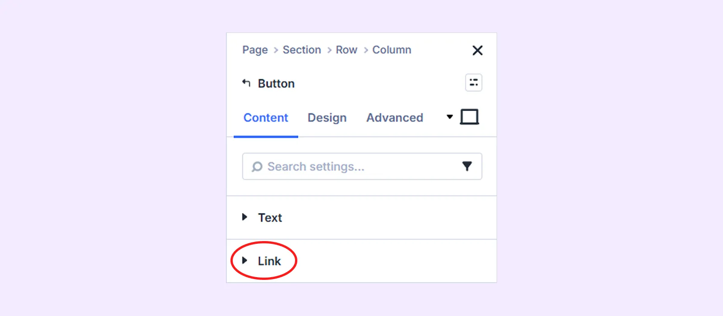Click the desktop view square icon
Image resolution: width=723 pixels, height=316 pixels.
pyautogui.click(x=469, y=117)
